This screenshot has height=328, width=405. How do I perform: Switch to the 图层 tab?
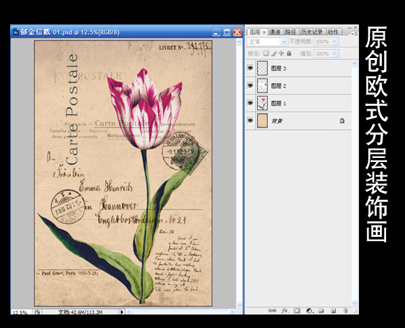tap(255, 32)
